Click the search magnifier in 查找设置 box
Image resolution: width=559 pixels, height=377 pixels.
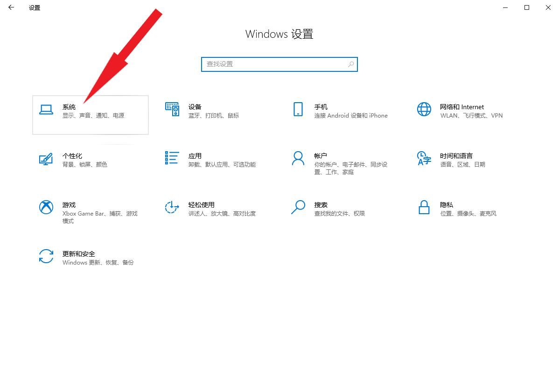point(351,64)
